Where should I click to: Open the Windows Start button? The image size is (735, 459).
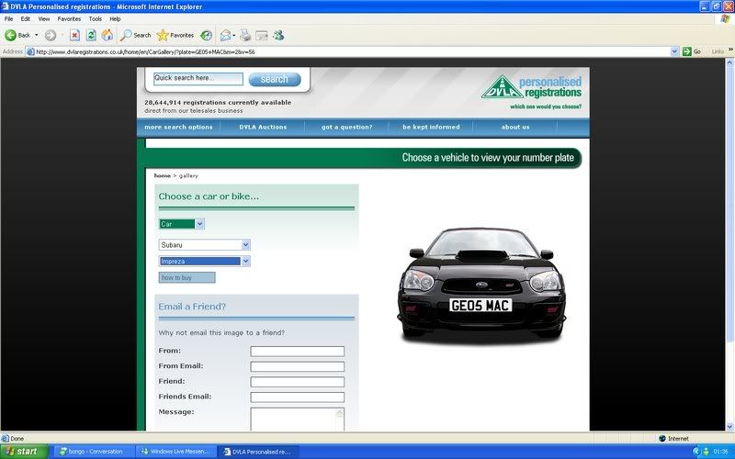pyautogui.click(x=24, y=452)
